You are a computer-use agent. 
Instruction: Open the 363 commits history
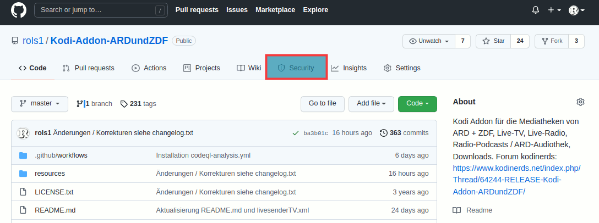coord(404,133)
